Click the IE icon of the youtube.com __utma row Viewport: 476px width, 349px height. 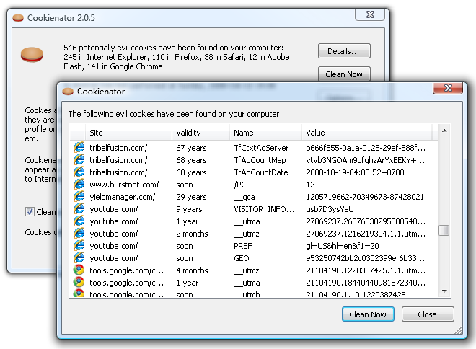(79, 221)
